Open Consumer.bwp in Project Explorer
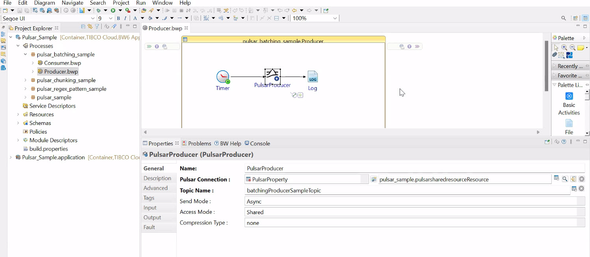Screen dimensions: 590x257 62,63
